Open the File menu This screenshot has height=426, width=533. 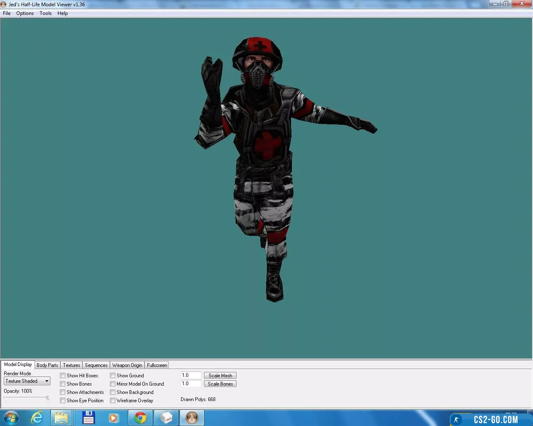[7, 13]
